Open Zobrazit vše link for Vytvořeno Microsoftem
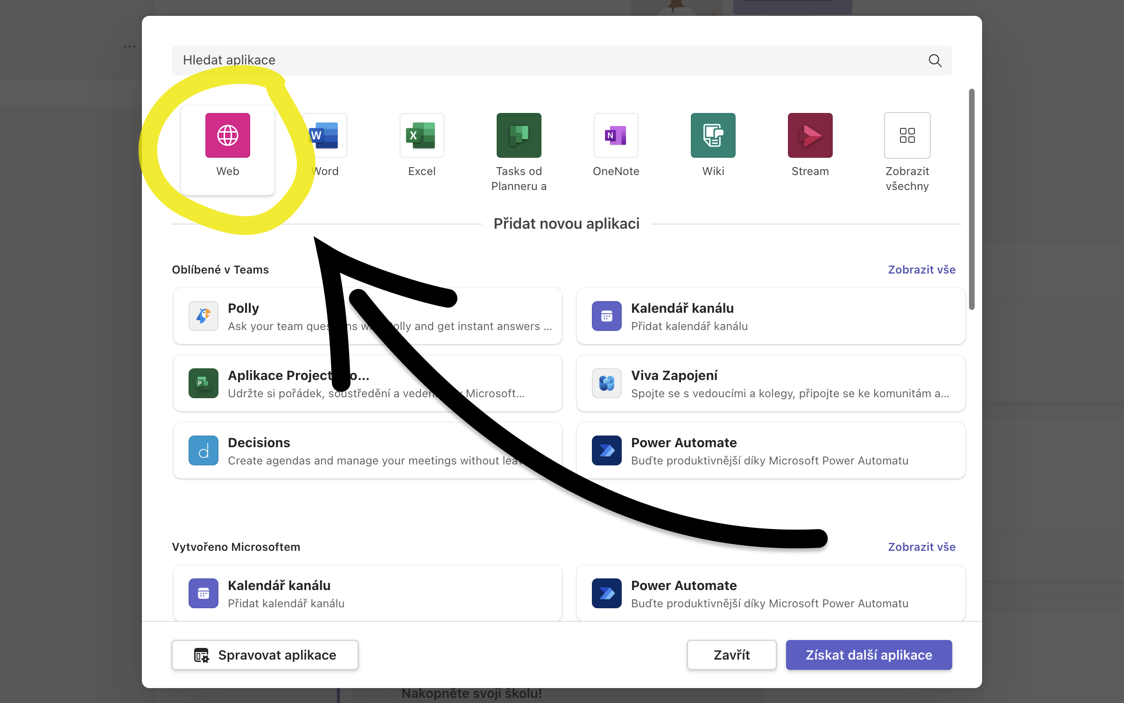The height and width of the screenshot is (703, 1124). point(921,547)
